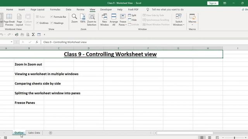Click Tell me what you want to do

[x=168, y=9]
